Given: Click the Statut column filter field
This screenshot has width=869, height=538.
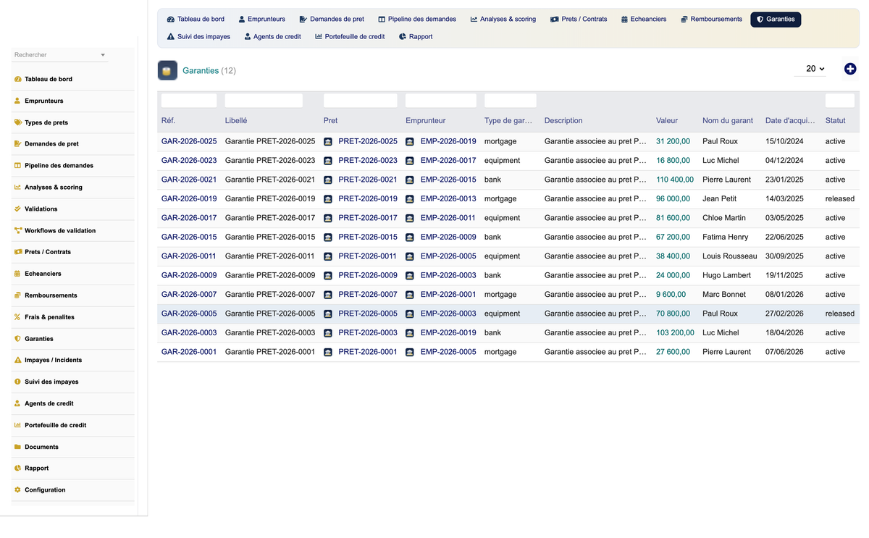Looking at the screenshot, I should [x=840, y=101].
